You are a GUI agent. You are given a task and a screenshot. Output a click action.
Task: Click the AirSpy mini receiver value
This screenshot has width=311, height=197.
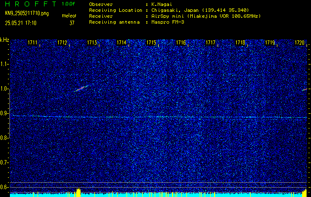206,16
